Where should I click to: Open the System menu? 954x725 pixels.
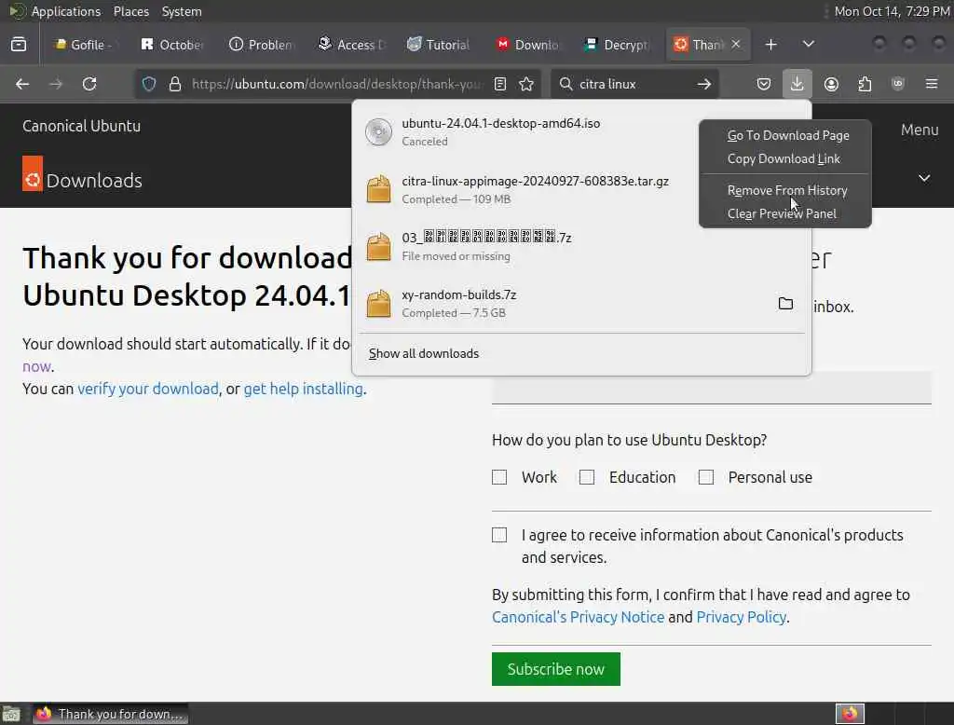click(182, 11)
